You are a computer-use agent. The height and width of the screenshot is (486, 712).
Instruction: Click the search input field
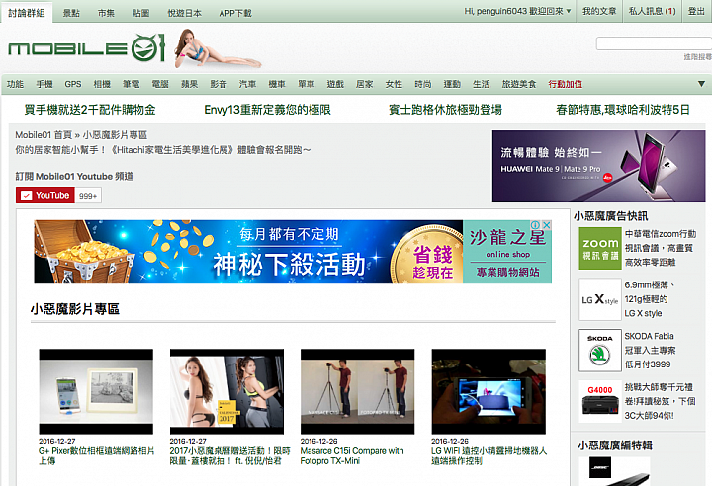tap(654, 43)
